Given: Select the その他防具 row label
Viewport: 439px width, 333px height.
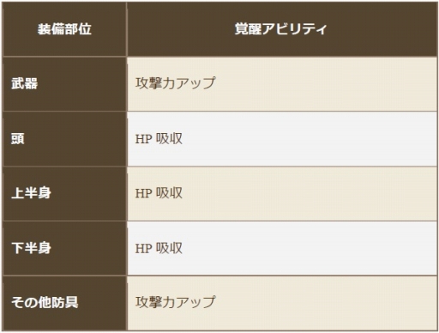Looking at the screenshot, I should 45,303.
